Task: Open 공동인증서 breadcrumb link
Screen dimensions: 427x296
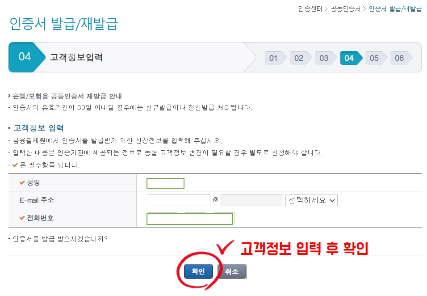Action: coord(346,9)
